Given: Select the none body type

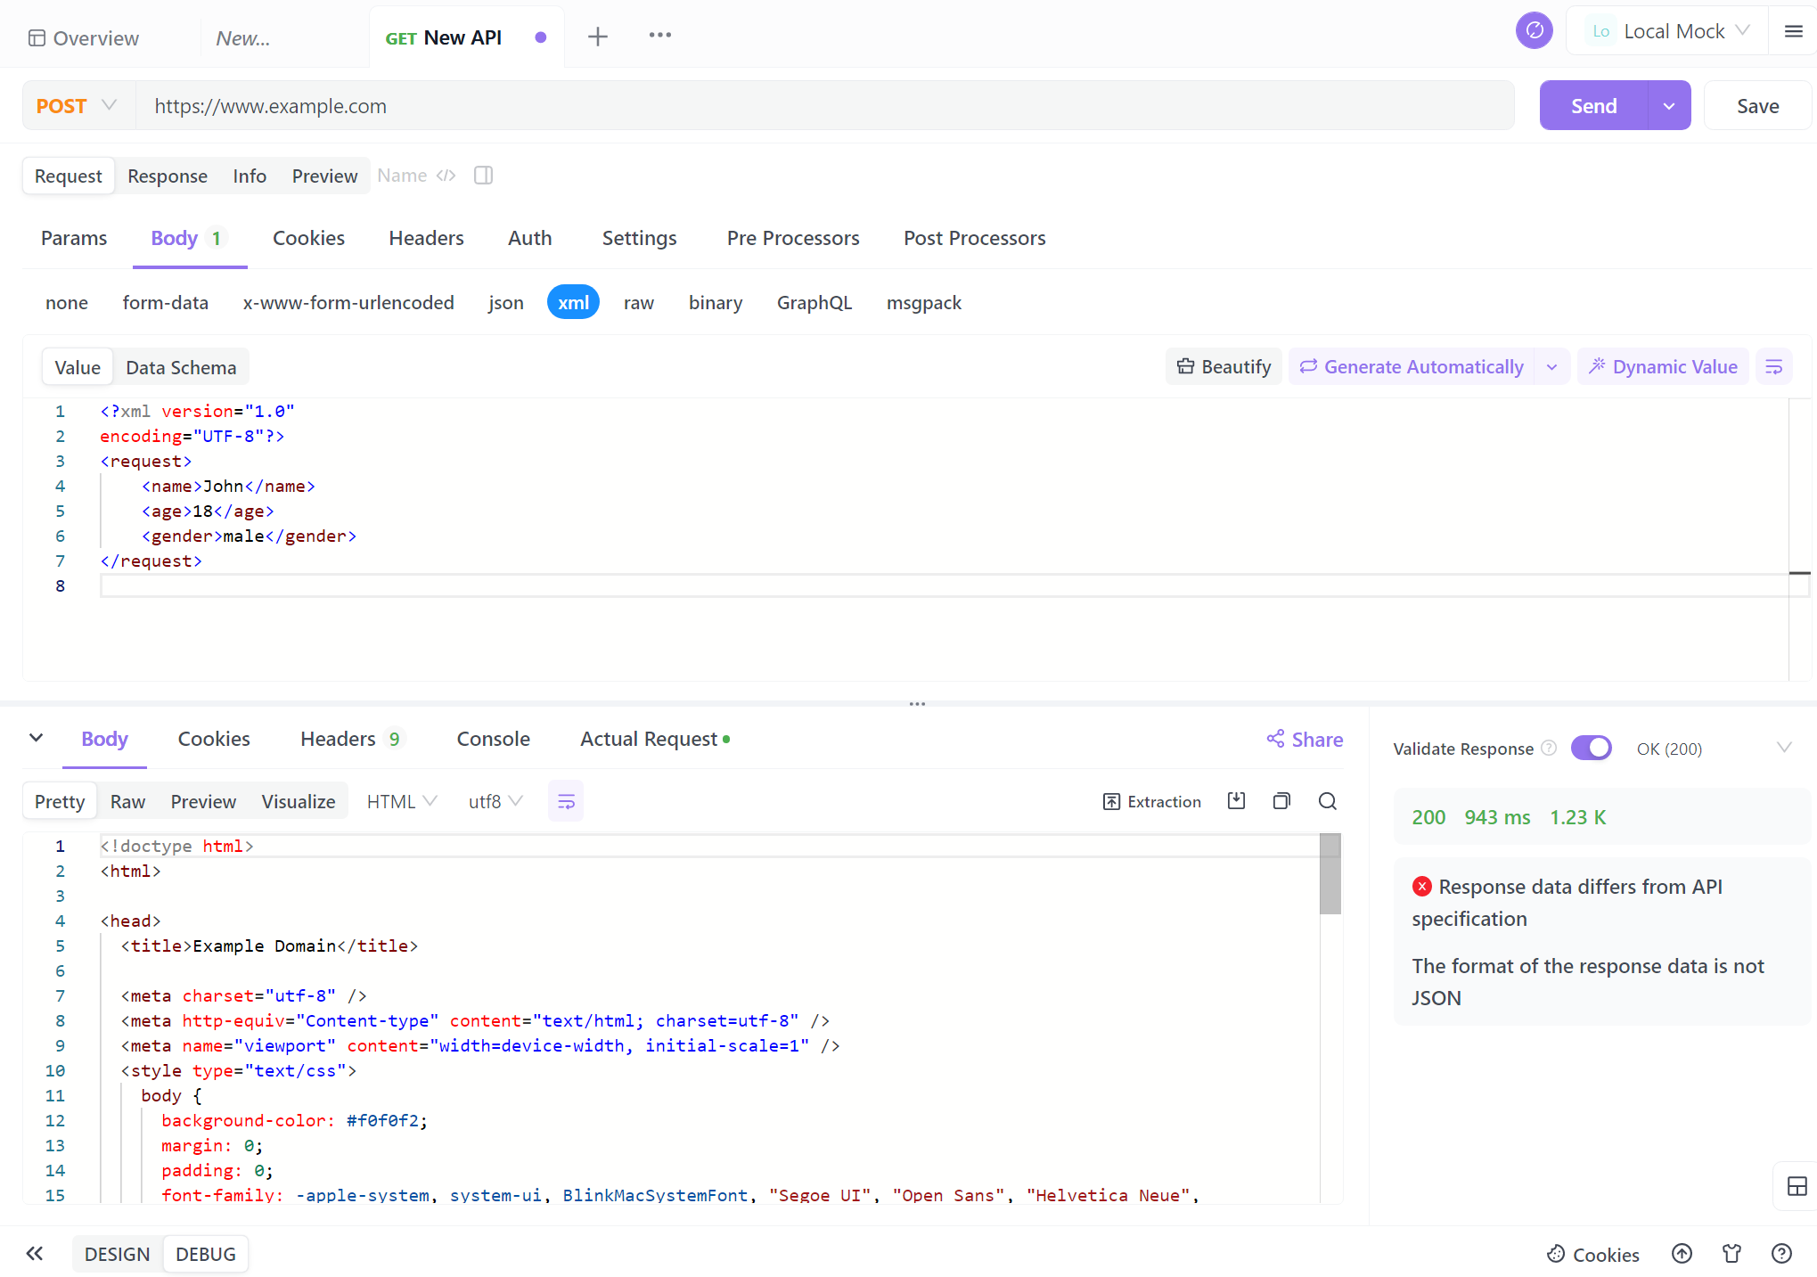Looking at the screenshot, I should tap(67, 303).
